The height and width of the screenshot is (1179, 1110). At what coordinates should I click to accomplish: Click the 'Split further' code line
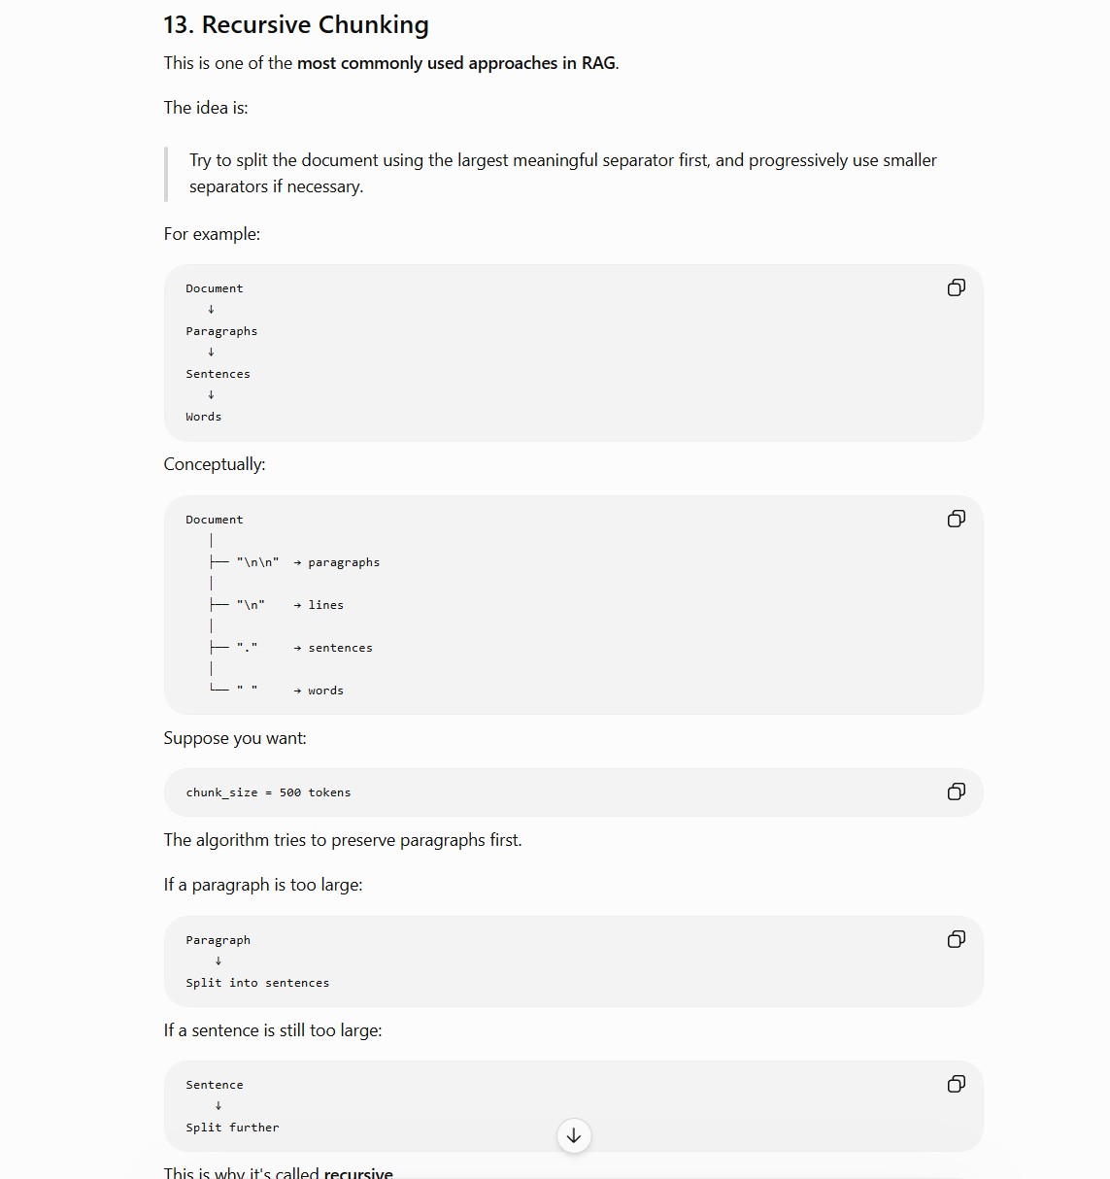pyautogui.click(x=232, y=1128)
